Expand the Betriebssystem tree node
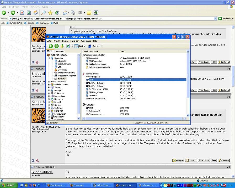Image resolution: width=235 pixels, height=188 pixels. coord(49,84)
